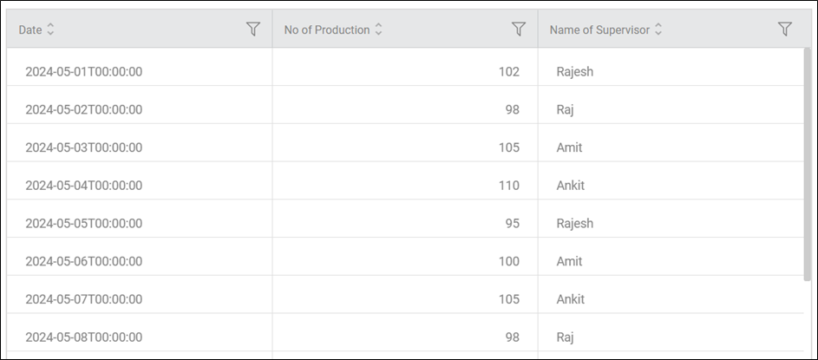Viewport: 818px width, 360px height.
Task: Open the No of Production filter icon
Action: pos(519,29)
